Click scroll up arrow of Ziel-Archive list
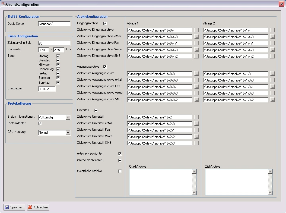Image resolution: width=286 pixels, height=213 pixels. tap(270, 171)
